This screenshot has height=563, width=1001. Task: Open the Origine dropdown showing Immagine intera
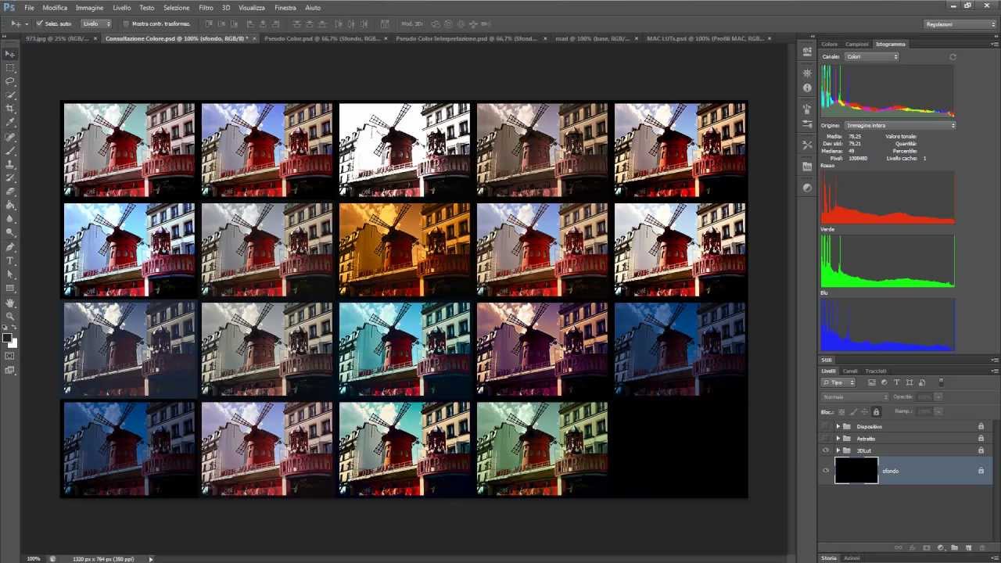pos(899,125)
